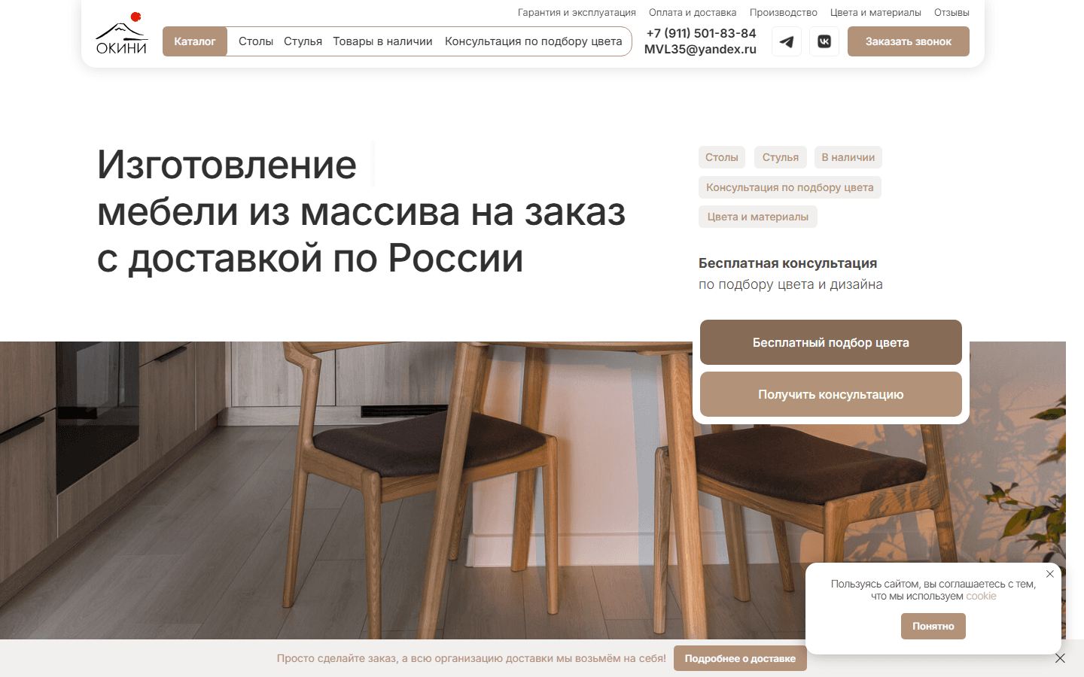Go to Столы in navigation bar
This screenshot has width=1084, height=677.
[256, 41]
